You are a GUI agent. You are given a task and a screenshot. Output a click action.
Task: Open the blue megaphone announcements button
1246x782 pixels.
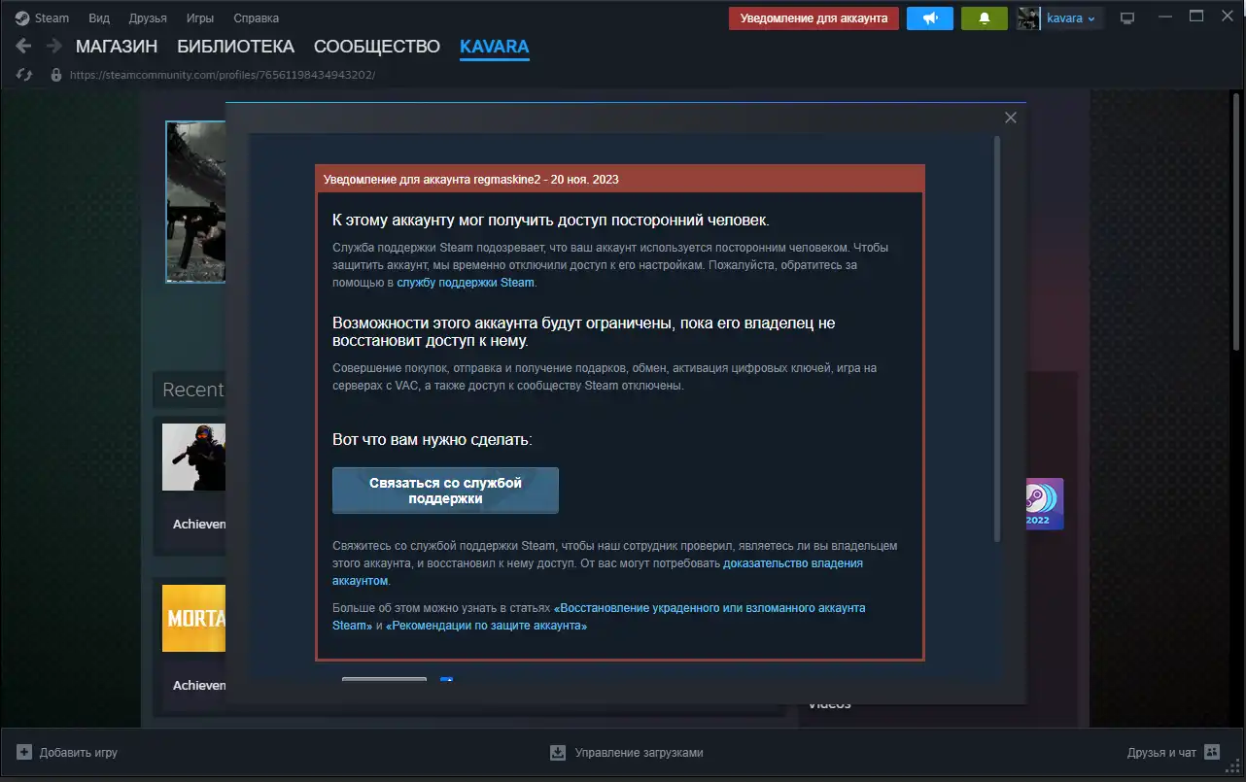[x=929, y=18]
